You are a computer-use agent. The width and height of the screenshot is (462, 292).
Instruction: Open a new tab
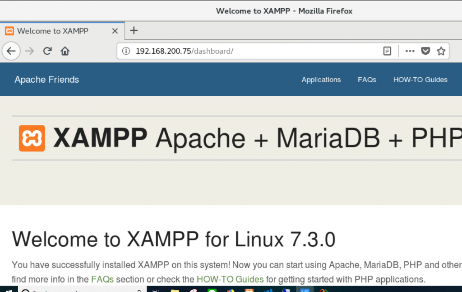(134, 30)
